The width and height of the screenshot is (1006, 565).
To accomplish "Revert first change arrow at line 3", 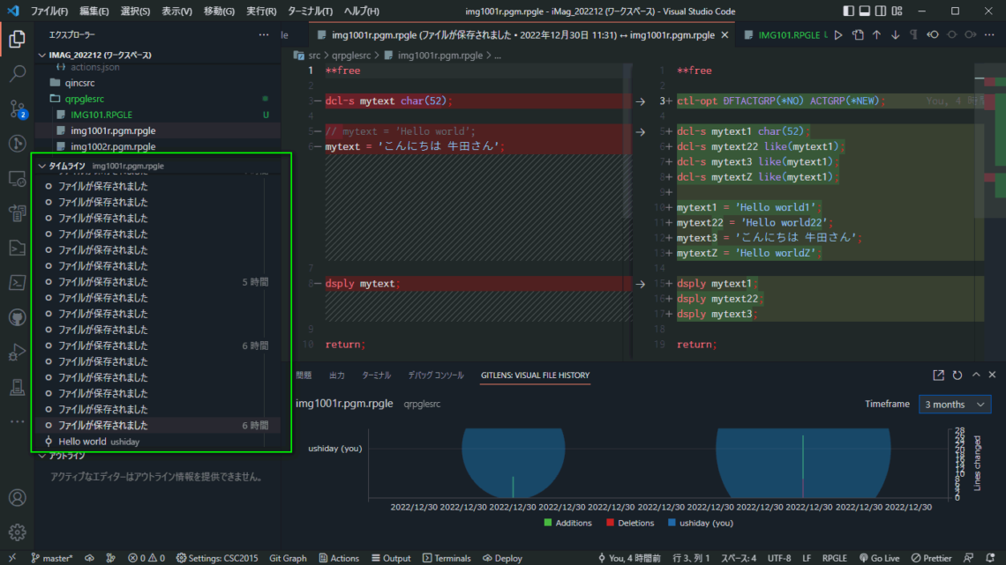I will click(641, 101).
